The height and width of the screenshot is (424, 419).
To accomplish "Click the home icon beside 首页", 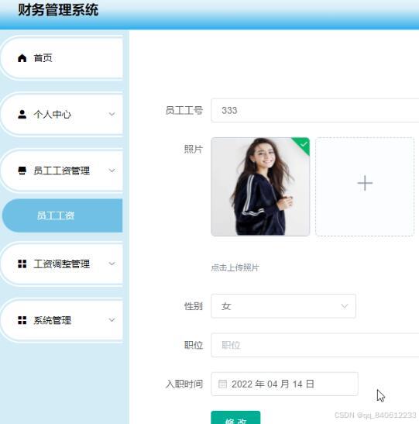I will coord(22,58).
